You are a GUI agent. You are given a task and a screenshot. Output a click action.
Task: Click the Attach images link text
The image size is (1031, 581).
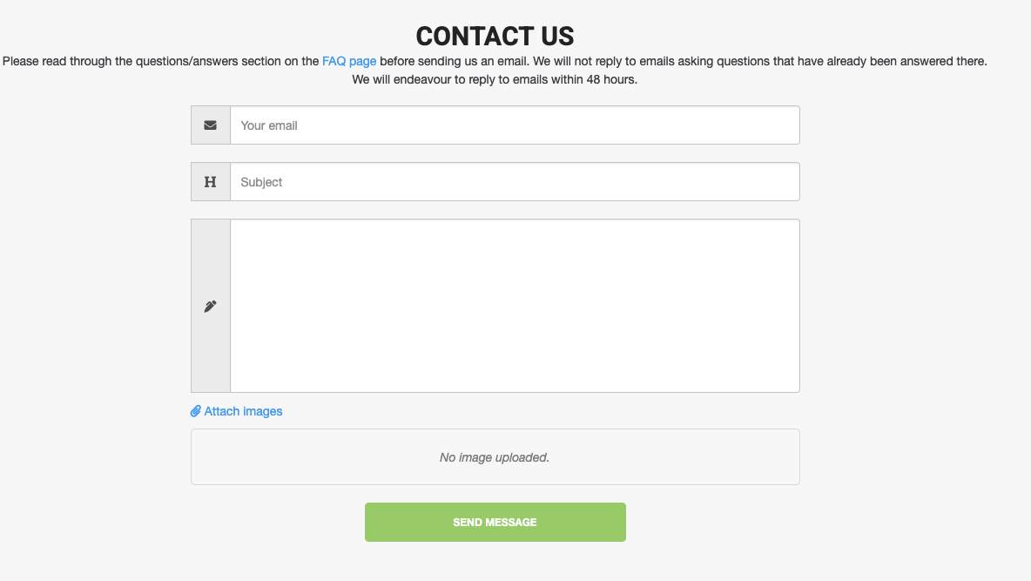243,411
